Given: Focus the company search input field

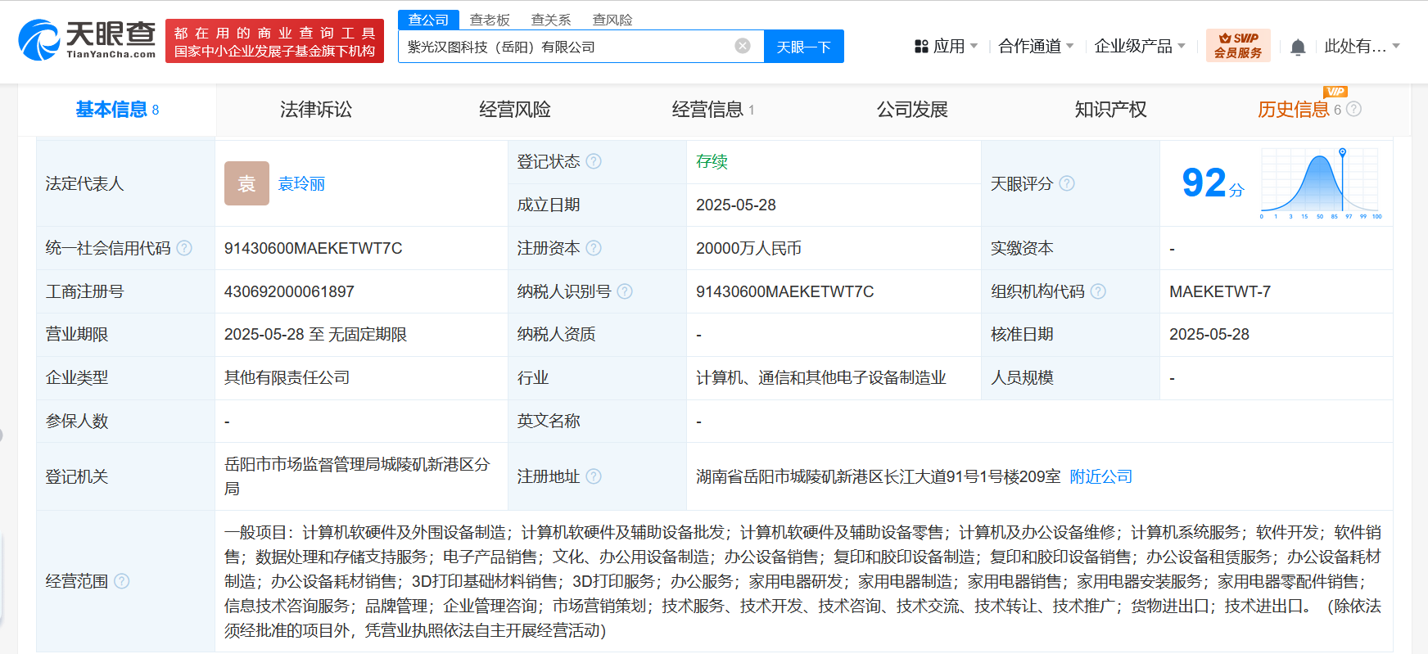Looking at the screenshot, I should pos(565,47).
